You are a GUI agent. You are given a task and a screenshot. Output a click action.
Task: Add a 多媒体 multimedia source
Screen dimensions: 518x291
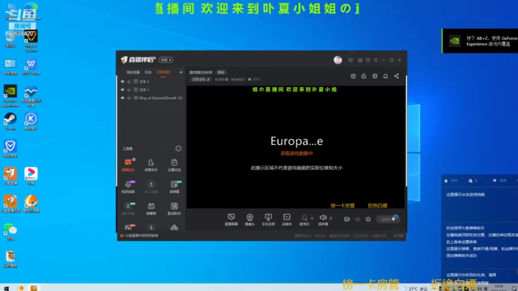(x=287, y=219)
